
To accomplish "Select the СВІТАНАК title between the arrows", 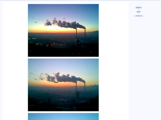I will 139,16.
